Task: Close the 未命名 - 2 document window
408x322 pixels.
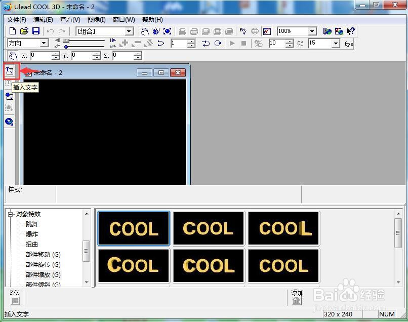Action: 178,72
